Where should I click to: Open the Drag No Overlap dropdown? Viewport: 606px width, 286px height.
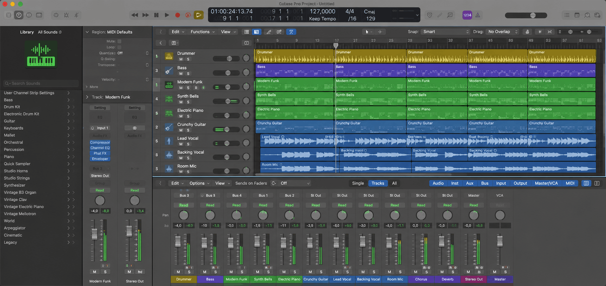pyautogui.click(x=502, y=32)
